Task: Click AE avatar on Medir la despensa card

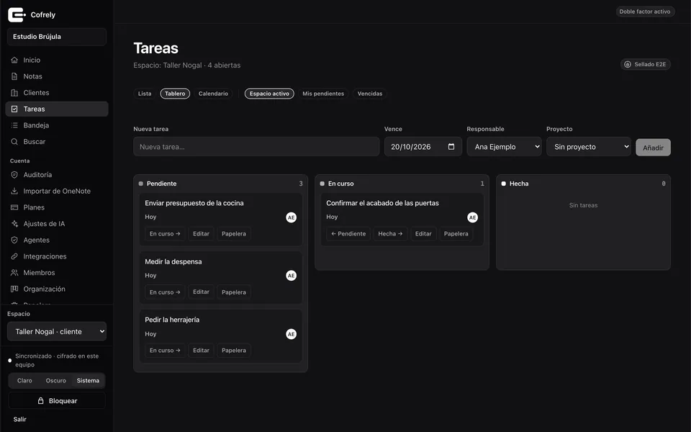Action: (291, 276)
